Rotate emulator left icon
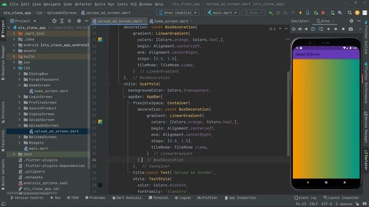 tap(313, 29)
